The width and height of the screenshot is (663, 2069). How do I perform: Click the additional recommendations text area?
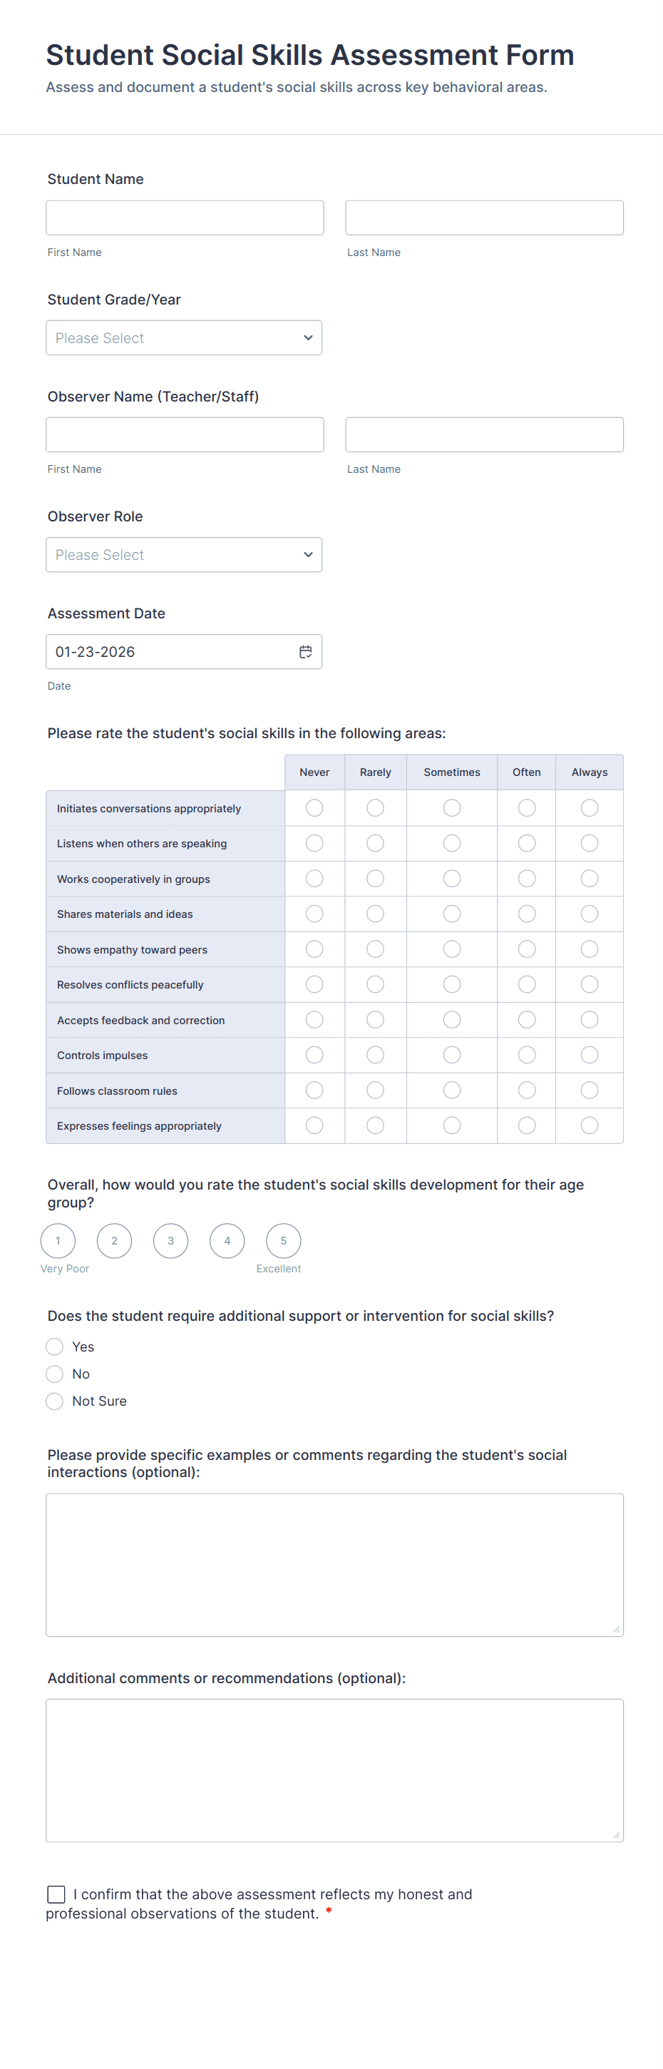tap(335, 1767)
